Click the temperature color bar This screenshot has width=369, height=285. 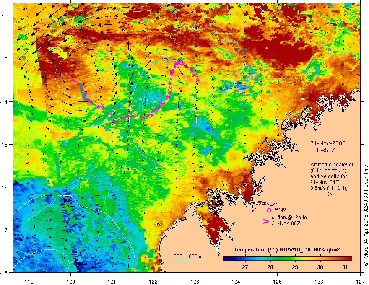(x=288, y=259)
